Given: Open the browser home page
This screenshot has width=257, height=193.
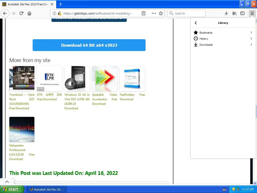Looking at the screenshot, I should pyautogui.click(x=29, y=13).
